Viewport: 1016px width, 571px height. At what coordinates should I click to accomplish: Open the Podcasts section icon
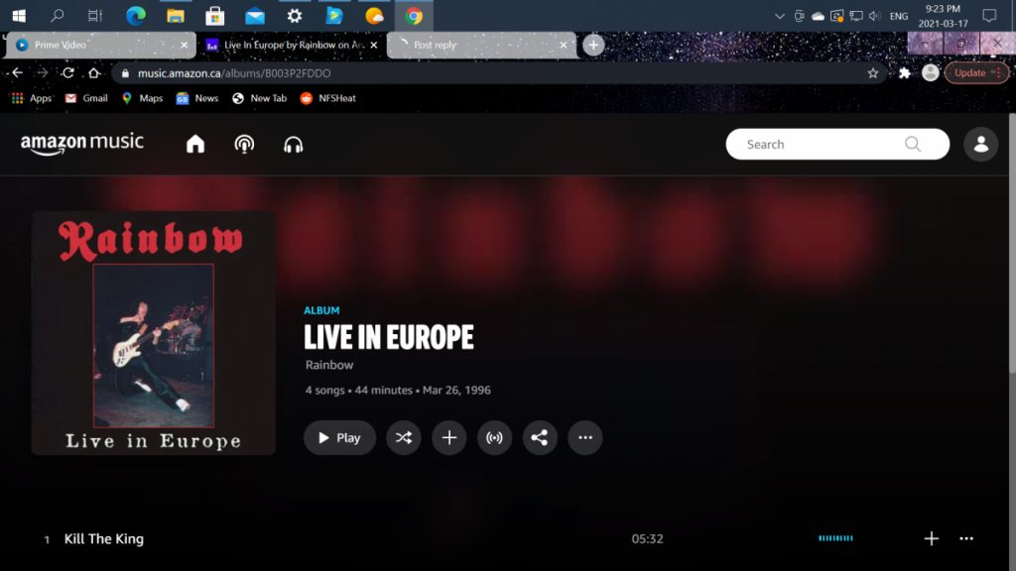click(244, 144)
